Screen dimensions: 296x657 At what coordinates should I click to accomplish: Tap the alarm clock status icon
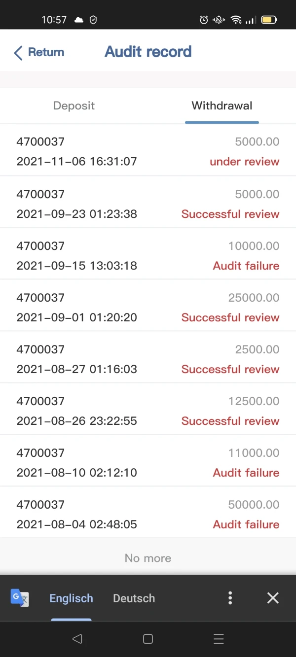204,20
